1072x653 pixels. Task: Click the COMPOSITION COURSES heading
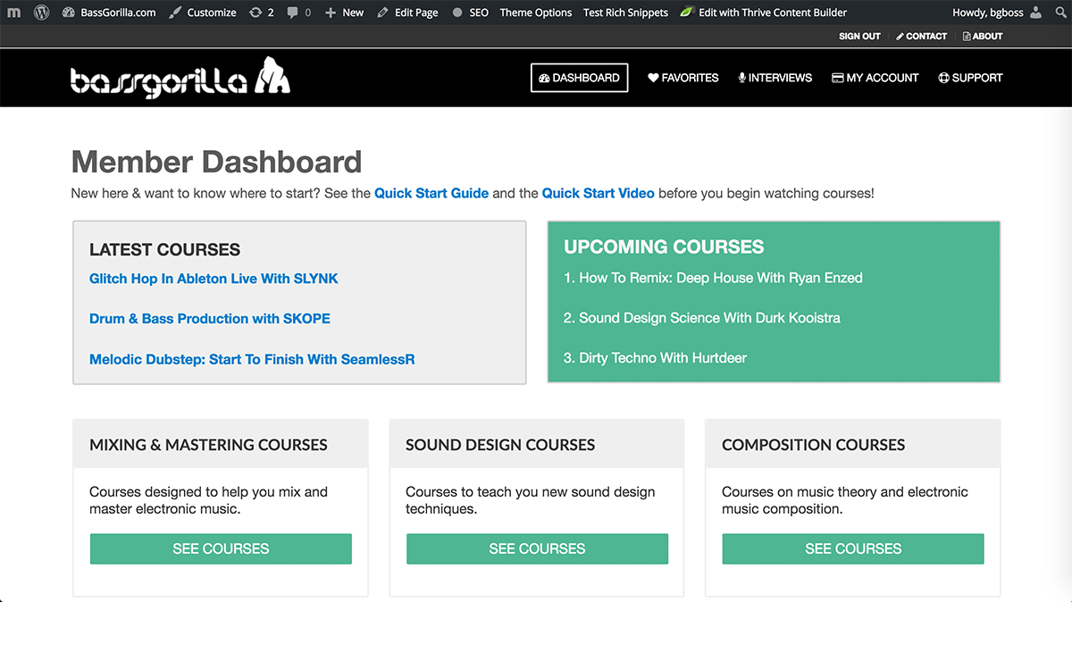tap(814, 445)
